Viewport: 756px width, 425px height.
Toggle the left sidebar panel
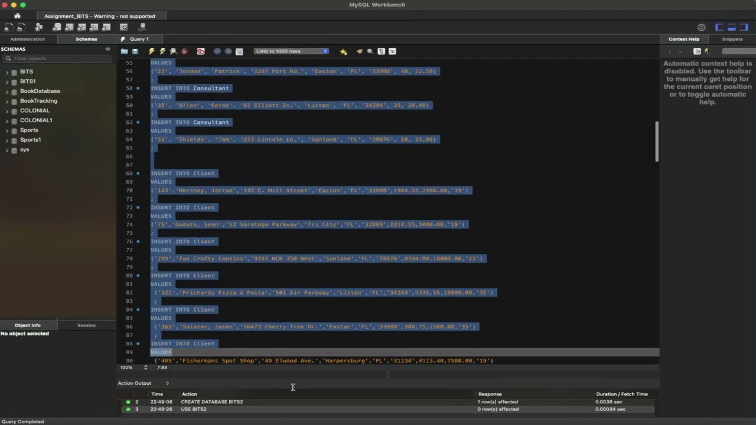719,27
